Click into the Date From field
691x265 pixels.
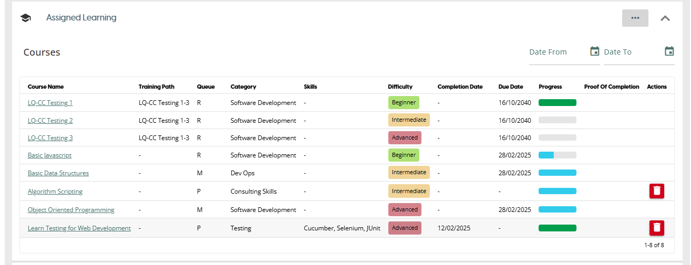pyautogui.click(x=557, y=52)
